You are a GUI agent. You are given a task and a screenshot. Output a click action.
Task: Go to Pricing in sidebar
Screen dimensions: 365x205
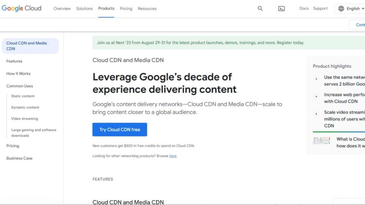12,146
